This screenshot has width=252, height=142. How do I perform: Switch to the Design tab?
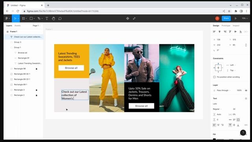tap(216, 26)
